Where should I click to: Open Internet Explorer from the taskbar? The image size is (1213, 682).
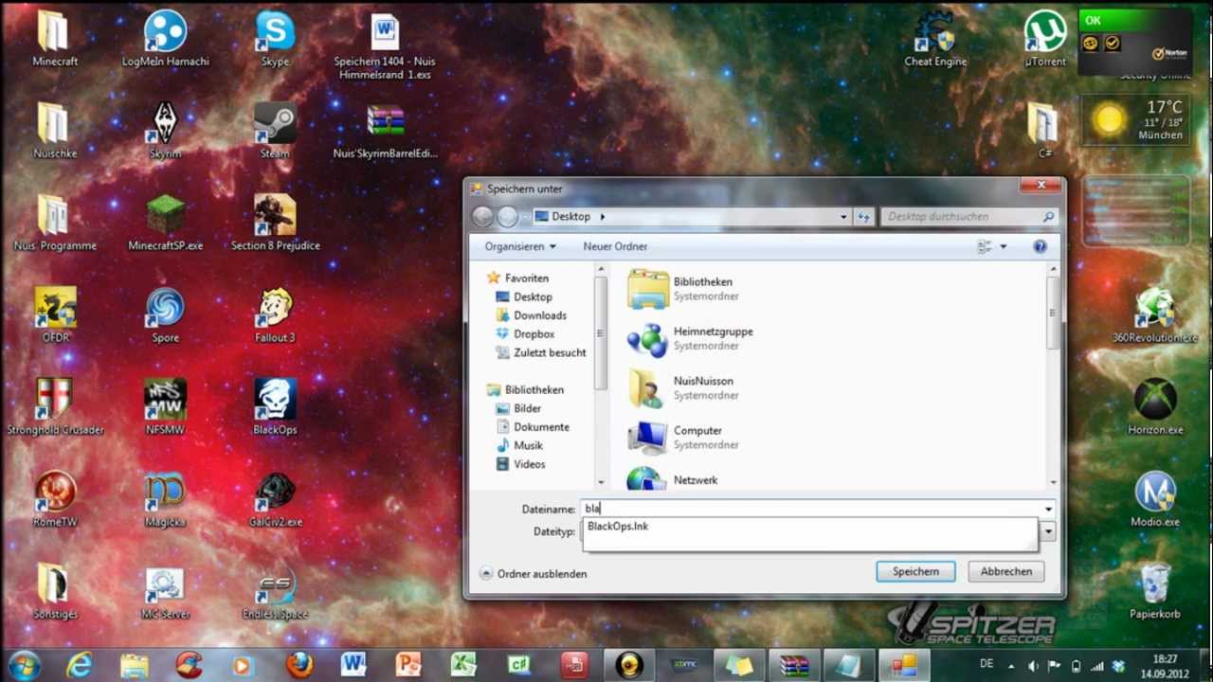[x=80, y=665]
